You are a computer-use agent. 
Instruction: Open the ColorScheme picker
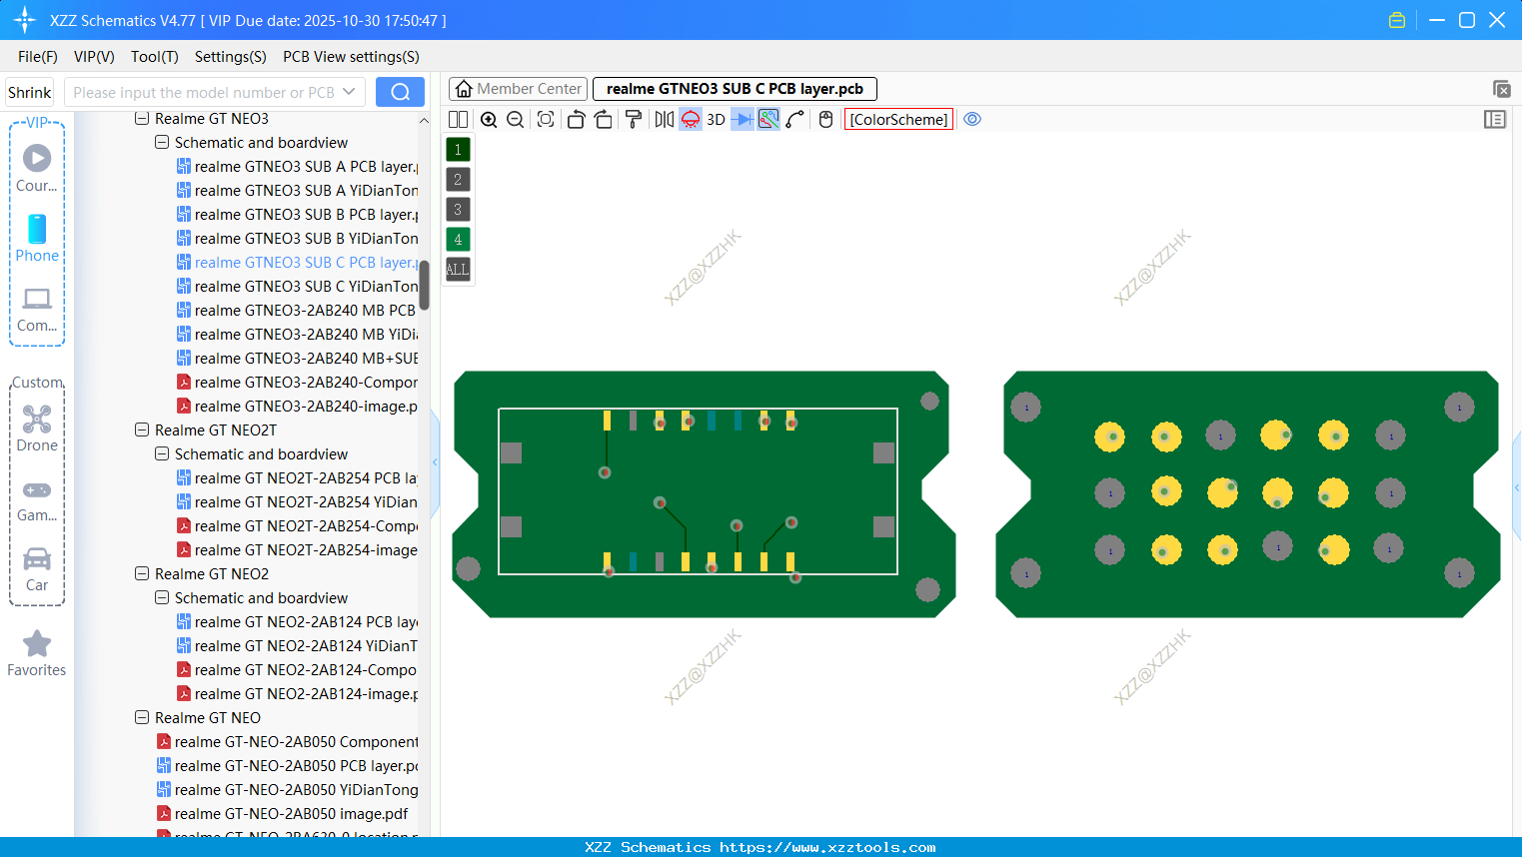coord(897,119)
